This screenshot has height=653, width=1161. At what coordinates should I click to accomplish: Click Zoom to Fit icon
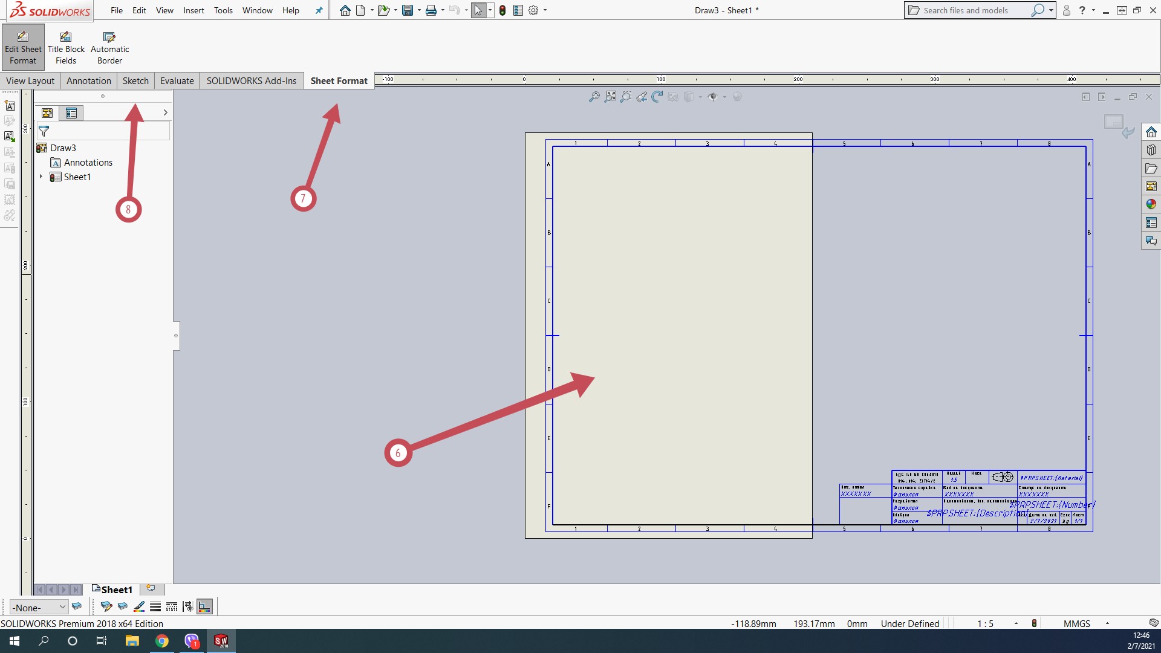[611, 97]
